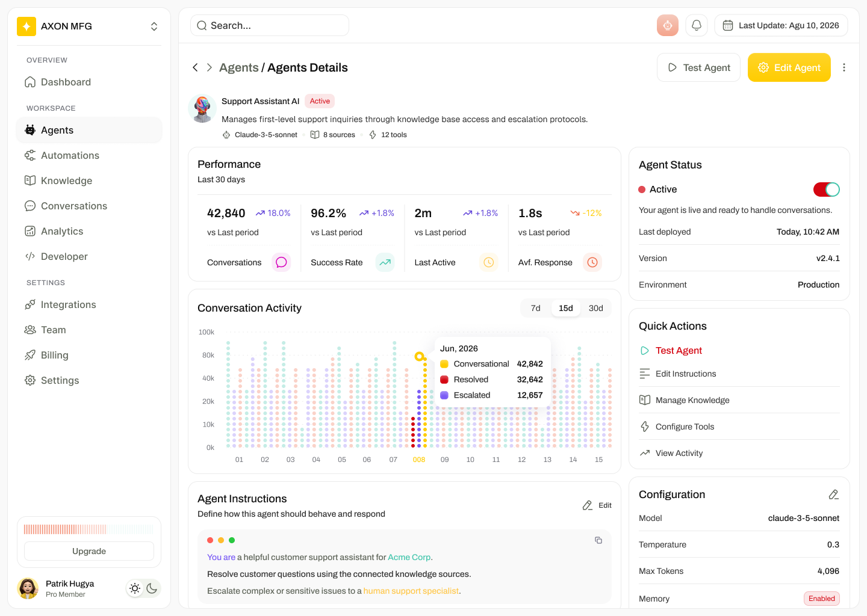Viewport: 867px width, 616px height.
Task: Click the Conversations chat bubble icon
Action: point(281,262)
